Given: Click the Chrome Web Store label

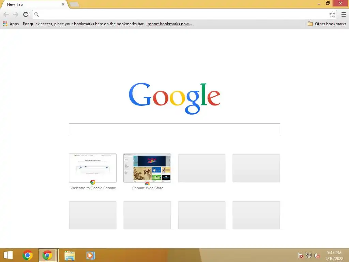Looking at the screenshot, I should coord(148,188).
